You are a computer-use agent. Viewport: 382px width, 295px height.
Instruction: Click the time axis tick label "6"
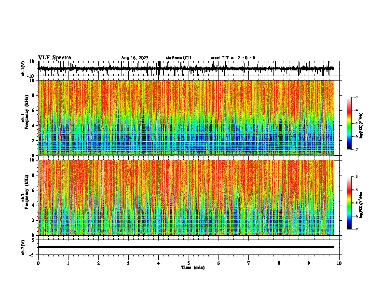pyautogui.click(x=218, y=263)
